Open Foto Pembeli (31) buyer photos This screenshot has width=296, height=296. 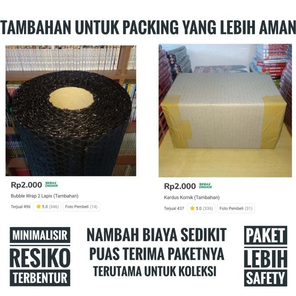point(236,208)
